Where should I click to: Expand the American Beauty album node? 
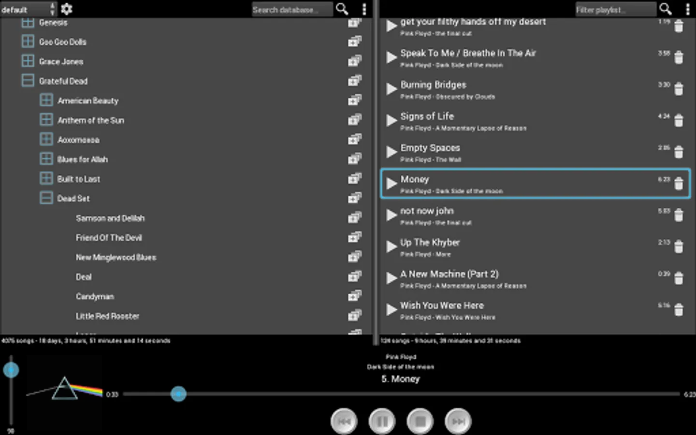[x=46, y=100]
